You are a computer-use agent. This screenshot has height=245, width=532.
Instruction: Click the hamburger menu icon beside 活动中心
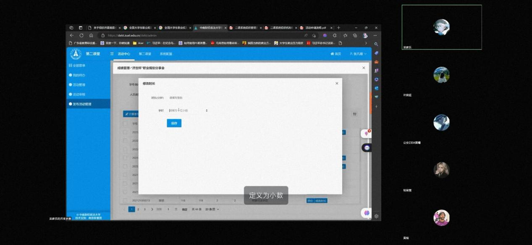pos(112,54)
